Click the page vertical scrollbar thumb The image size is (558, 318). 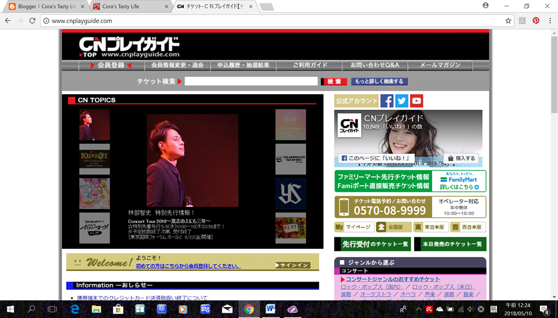[554, 74]
